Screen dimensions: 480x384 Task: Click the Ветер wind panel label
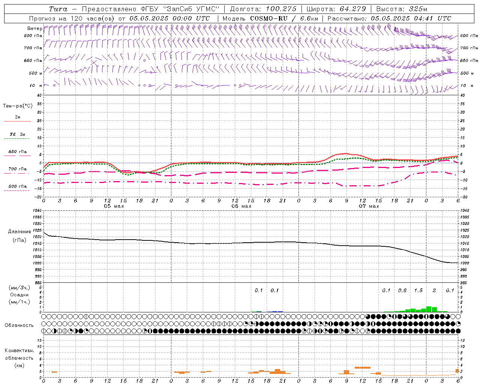(34, 28)
